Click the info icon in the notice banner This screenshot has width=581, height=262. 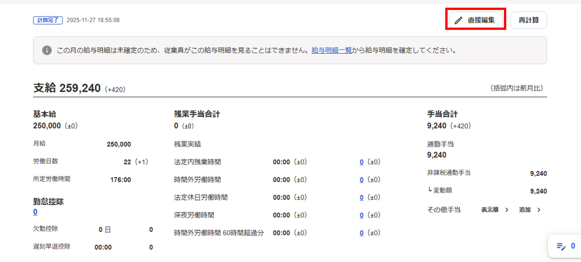pos(47,50)
